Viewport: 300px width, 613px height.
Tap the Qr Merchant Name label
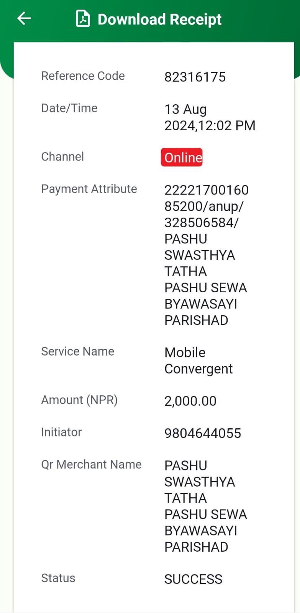tap(92, 464)
